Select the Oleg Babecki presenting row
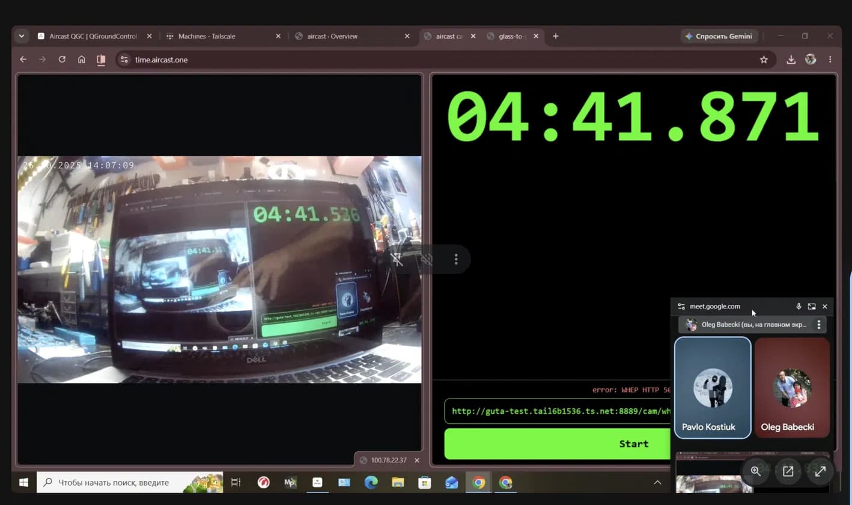 752,325
